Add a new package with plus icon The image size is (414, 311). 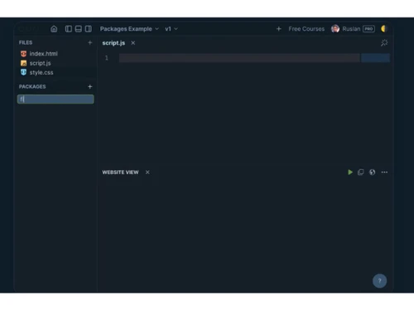[90, 86]
